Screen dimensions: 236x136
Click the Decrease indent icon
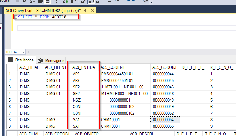pyautogui.click(x=127, y=1)
